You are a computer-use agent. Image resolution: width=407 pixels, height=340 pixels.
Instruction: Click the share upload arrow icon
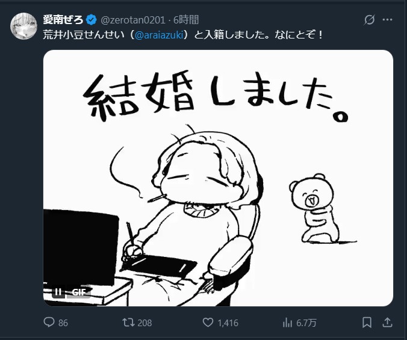point(387,323)
